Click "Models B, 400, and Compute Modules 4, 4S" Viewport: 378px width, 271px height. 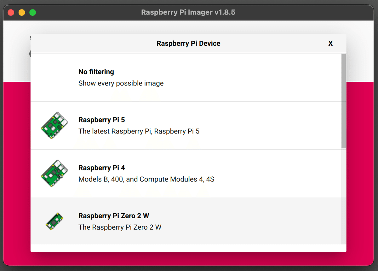point(146,179)
